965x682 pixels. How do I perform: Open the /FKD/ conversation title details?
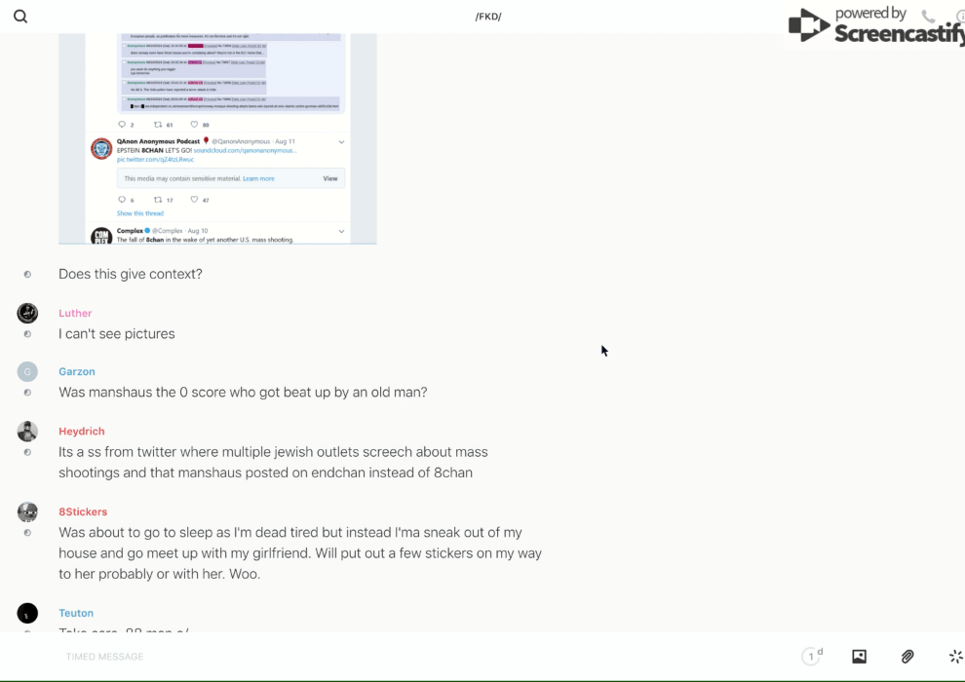(488, 17)
